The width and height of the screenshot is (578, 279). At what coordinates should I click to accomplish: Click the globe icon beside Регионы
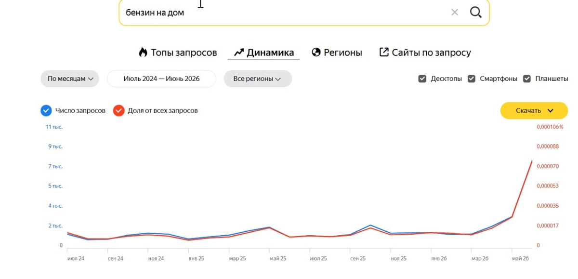click(316, 53)
